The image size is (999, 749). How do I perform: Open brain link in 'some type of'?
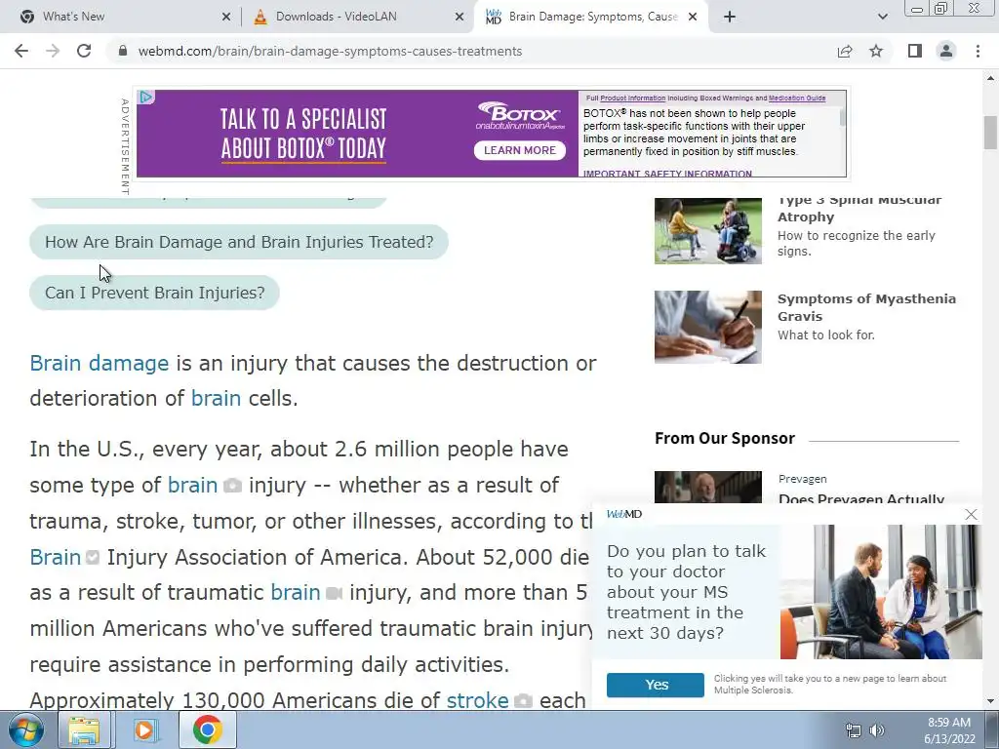tap(192, 486)
